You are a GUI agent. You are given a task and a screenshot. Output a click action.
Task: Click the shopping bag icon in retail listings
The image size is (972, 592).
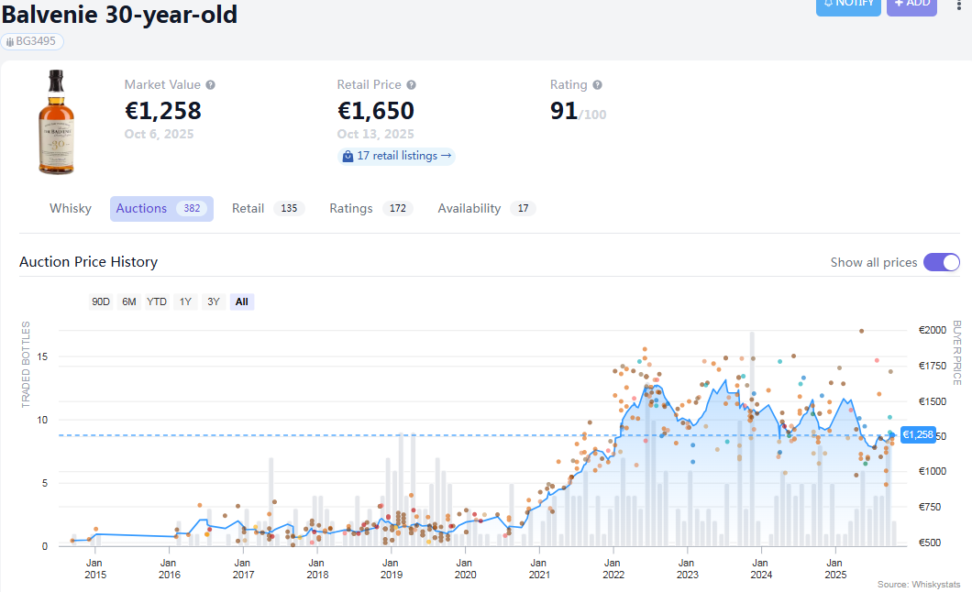[348, 157]
